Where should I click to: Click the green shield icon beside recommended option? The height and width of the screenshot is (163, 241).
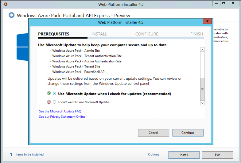coord(49,93)
